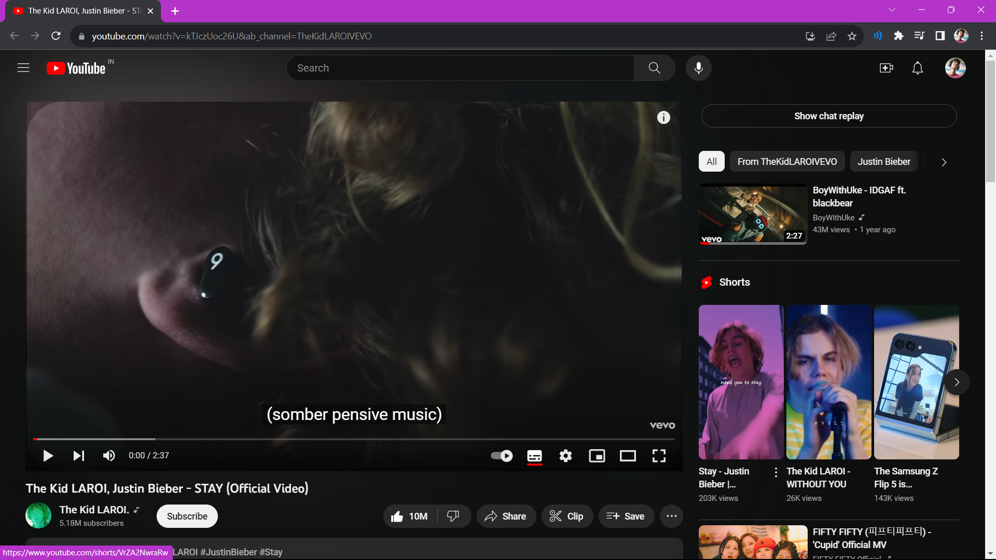Screen dimensions: 996x560
Task: Dislike this video
Action: (453, 516)
